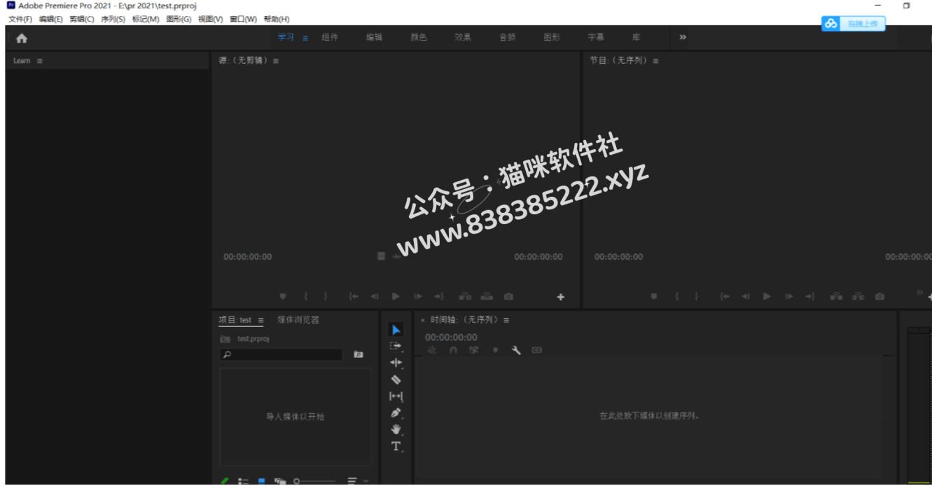The height and width of the screenshot is (486, 932).
Task: Open the Learn panel menu
Action: (x=39, y=61)
